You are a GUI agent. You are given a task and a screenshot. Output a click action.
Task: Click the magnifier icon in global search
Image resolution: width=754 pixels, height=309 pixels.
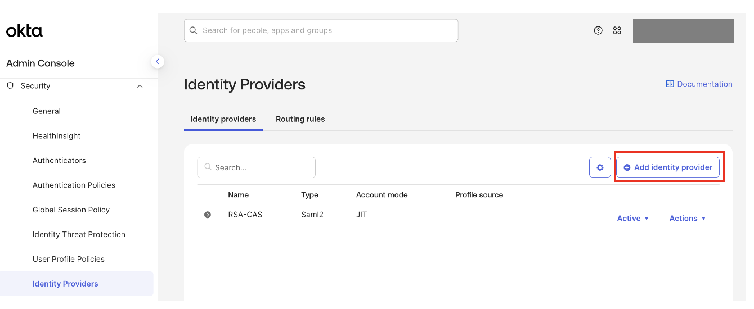click(x=194, y=30)
